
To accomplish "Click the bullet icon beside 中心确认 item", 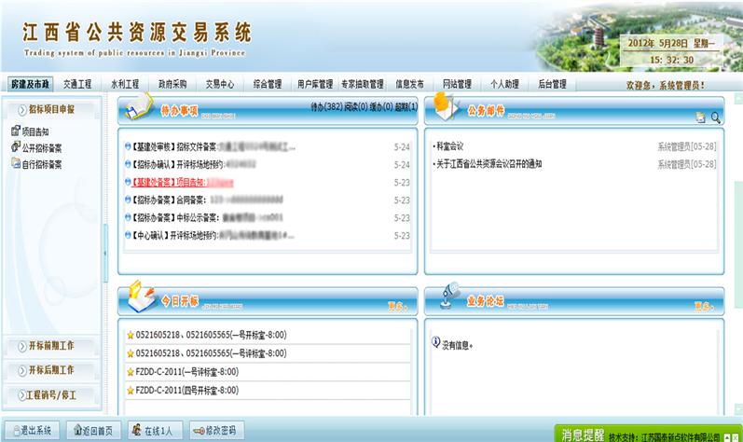I will point(128,235).
